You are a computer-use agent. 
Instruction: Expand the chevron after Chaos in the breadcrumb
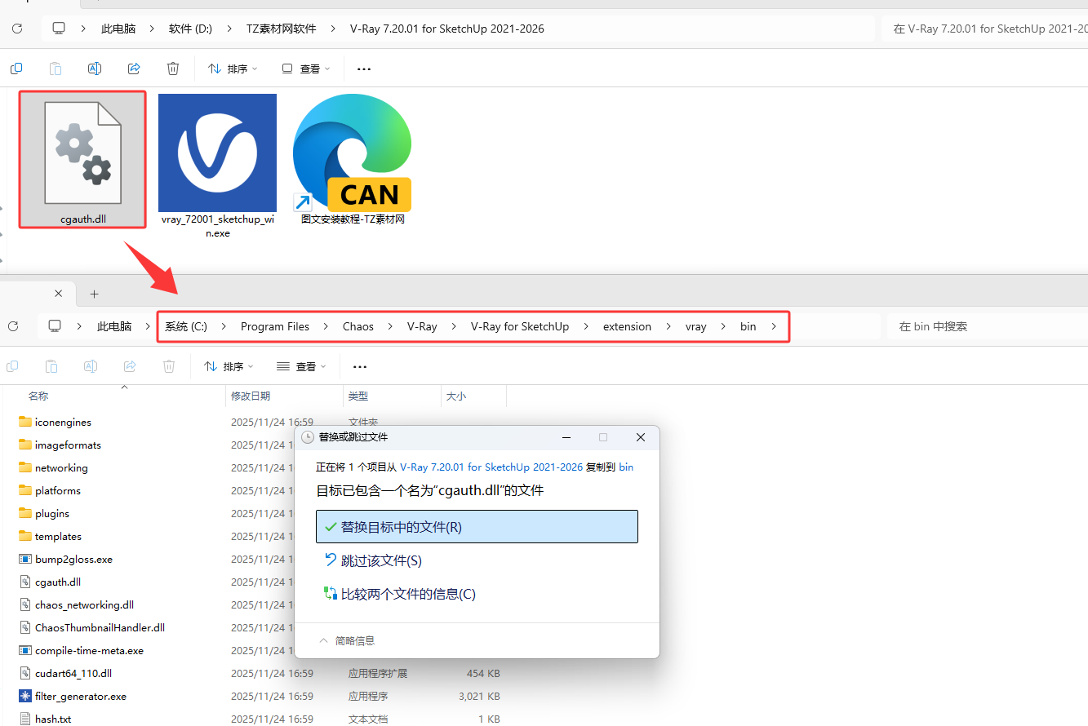click(390, 326)
